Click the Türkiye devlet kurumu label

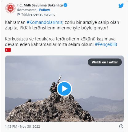click(x=38, y=14)
